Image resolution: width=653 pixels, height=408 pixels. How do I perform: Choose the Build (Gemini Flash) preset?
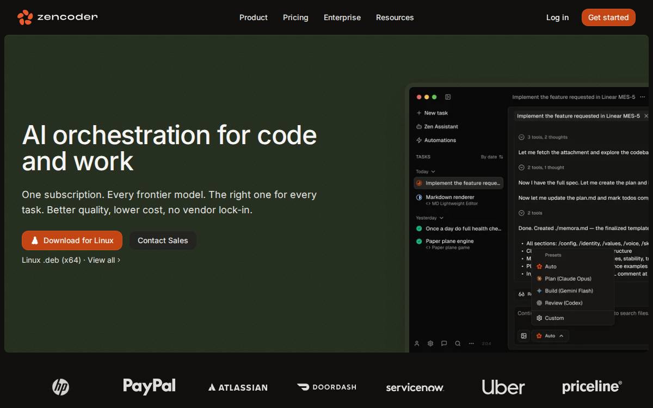coord(572,290)
